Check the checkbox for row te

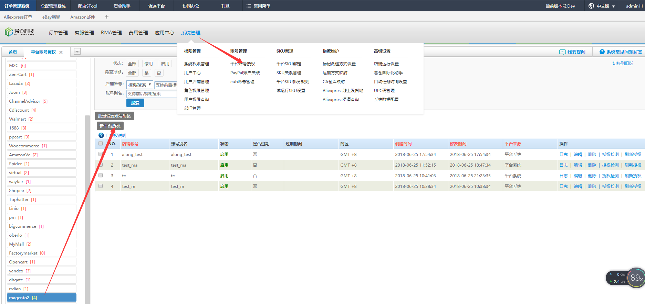(101, 176)
